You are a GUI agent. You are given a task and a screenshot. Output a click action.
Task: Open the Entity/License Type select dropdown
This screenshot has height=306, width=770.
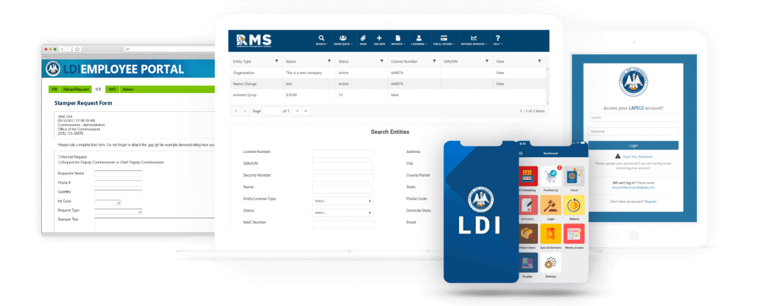tap(342, 201)
